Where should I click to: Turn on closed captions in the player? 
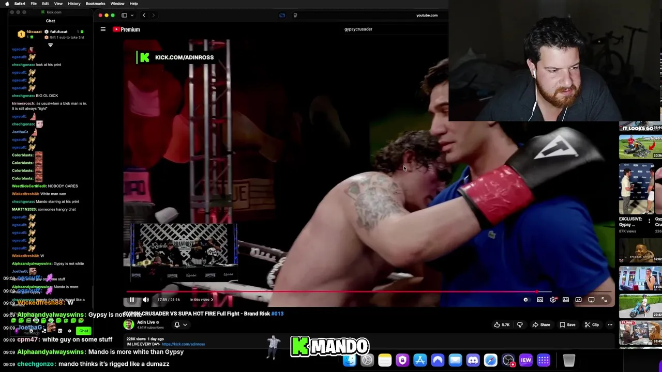[540, 300]
